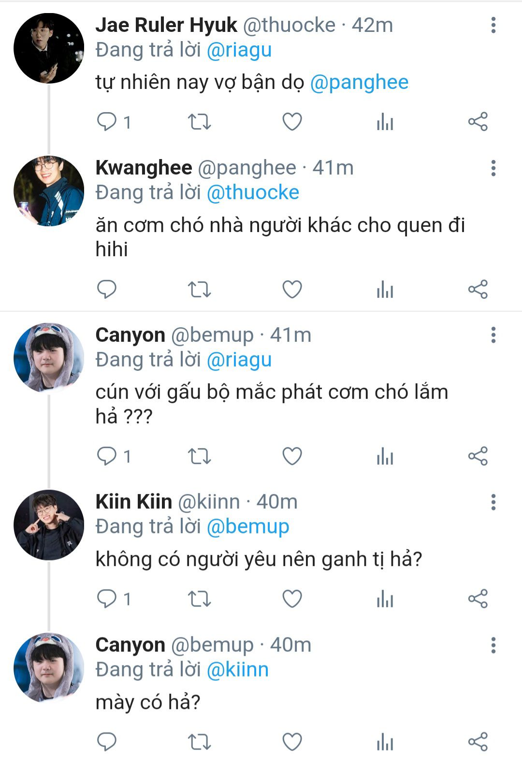Open more options on Jae Ruler Hyuk's tweet

pos(493,25)
